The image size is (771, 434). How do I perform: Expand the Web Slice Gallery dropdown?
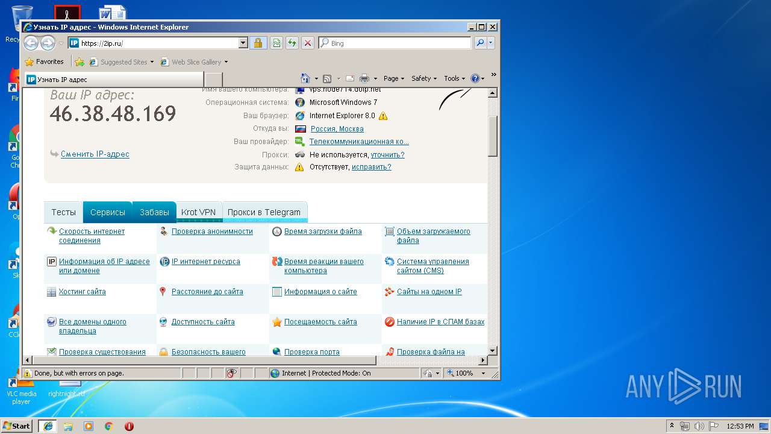pyautogui.click(x=226, y=61)
